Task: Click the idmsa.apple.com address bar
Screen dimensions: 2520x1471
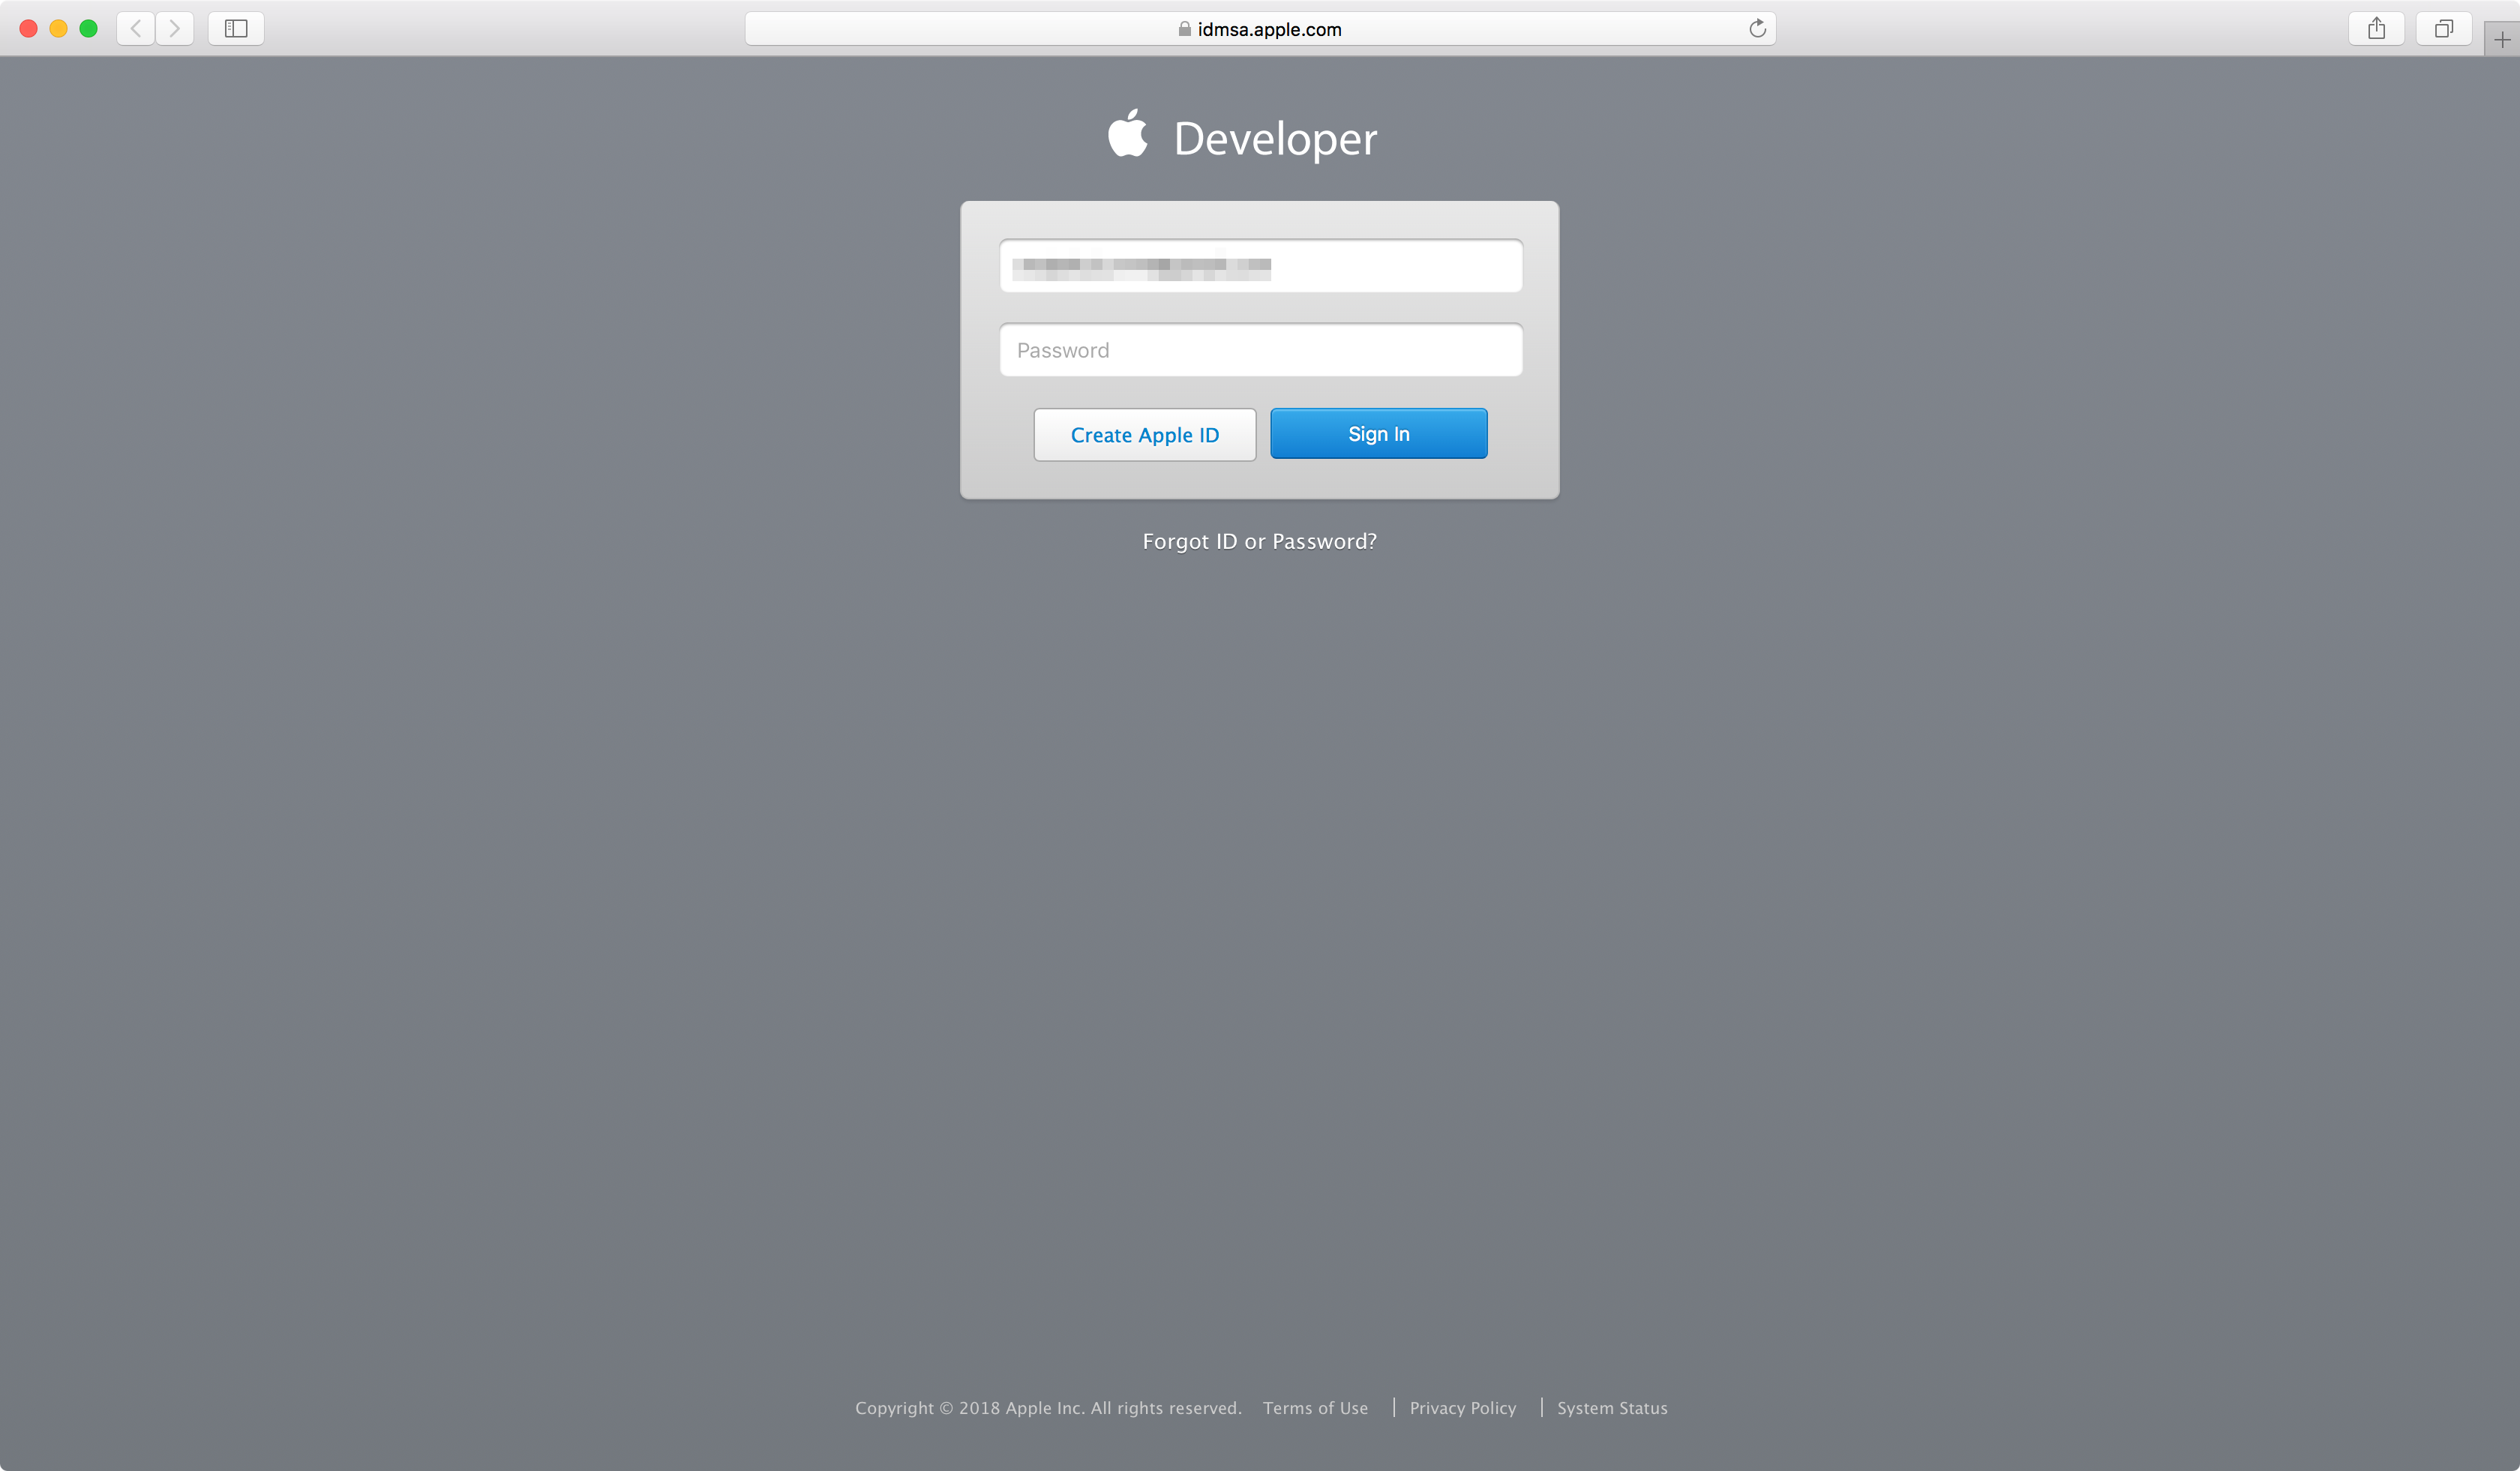Action: [x=1269, y=29]
